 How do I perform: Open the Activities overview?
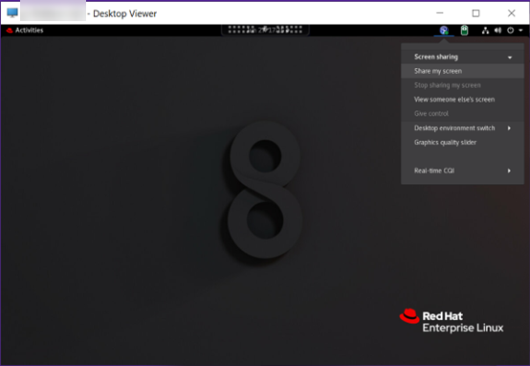coord(29,30)
